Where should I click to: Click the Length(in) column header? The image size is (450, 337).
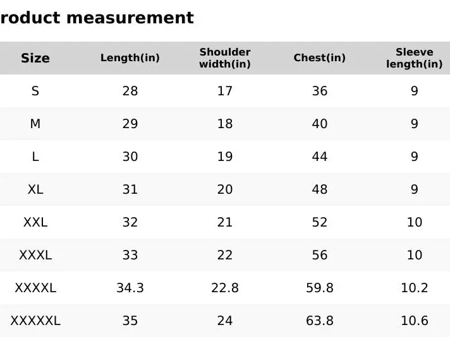click(x=130, y=58)
